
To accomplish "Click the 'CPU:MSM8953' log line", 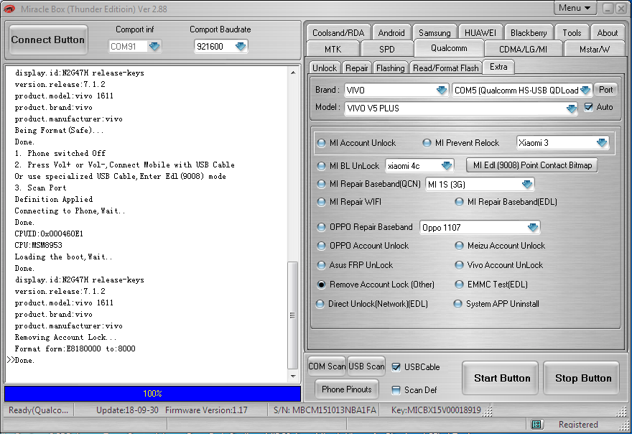I will (x=38, y=245).
